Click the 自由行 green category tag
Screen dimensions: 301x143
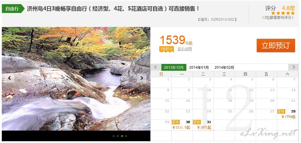tap(13, 9)
